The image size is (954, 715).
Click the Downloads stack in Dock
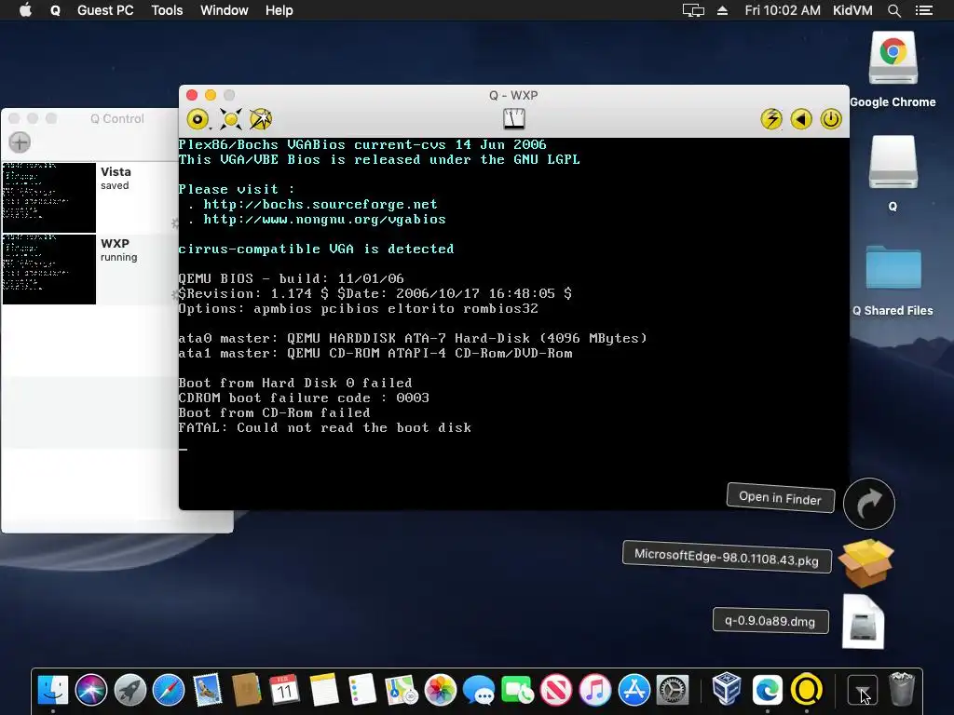[x=862, y=690]
